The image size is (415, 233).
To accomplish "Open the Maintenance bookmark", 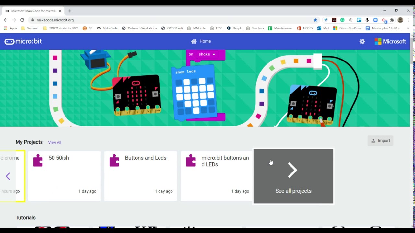I will 280,28.
